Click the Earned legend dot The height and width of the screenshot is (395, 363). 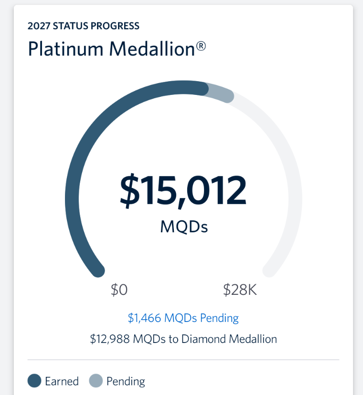[x=34, y=380]
